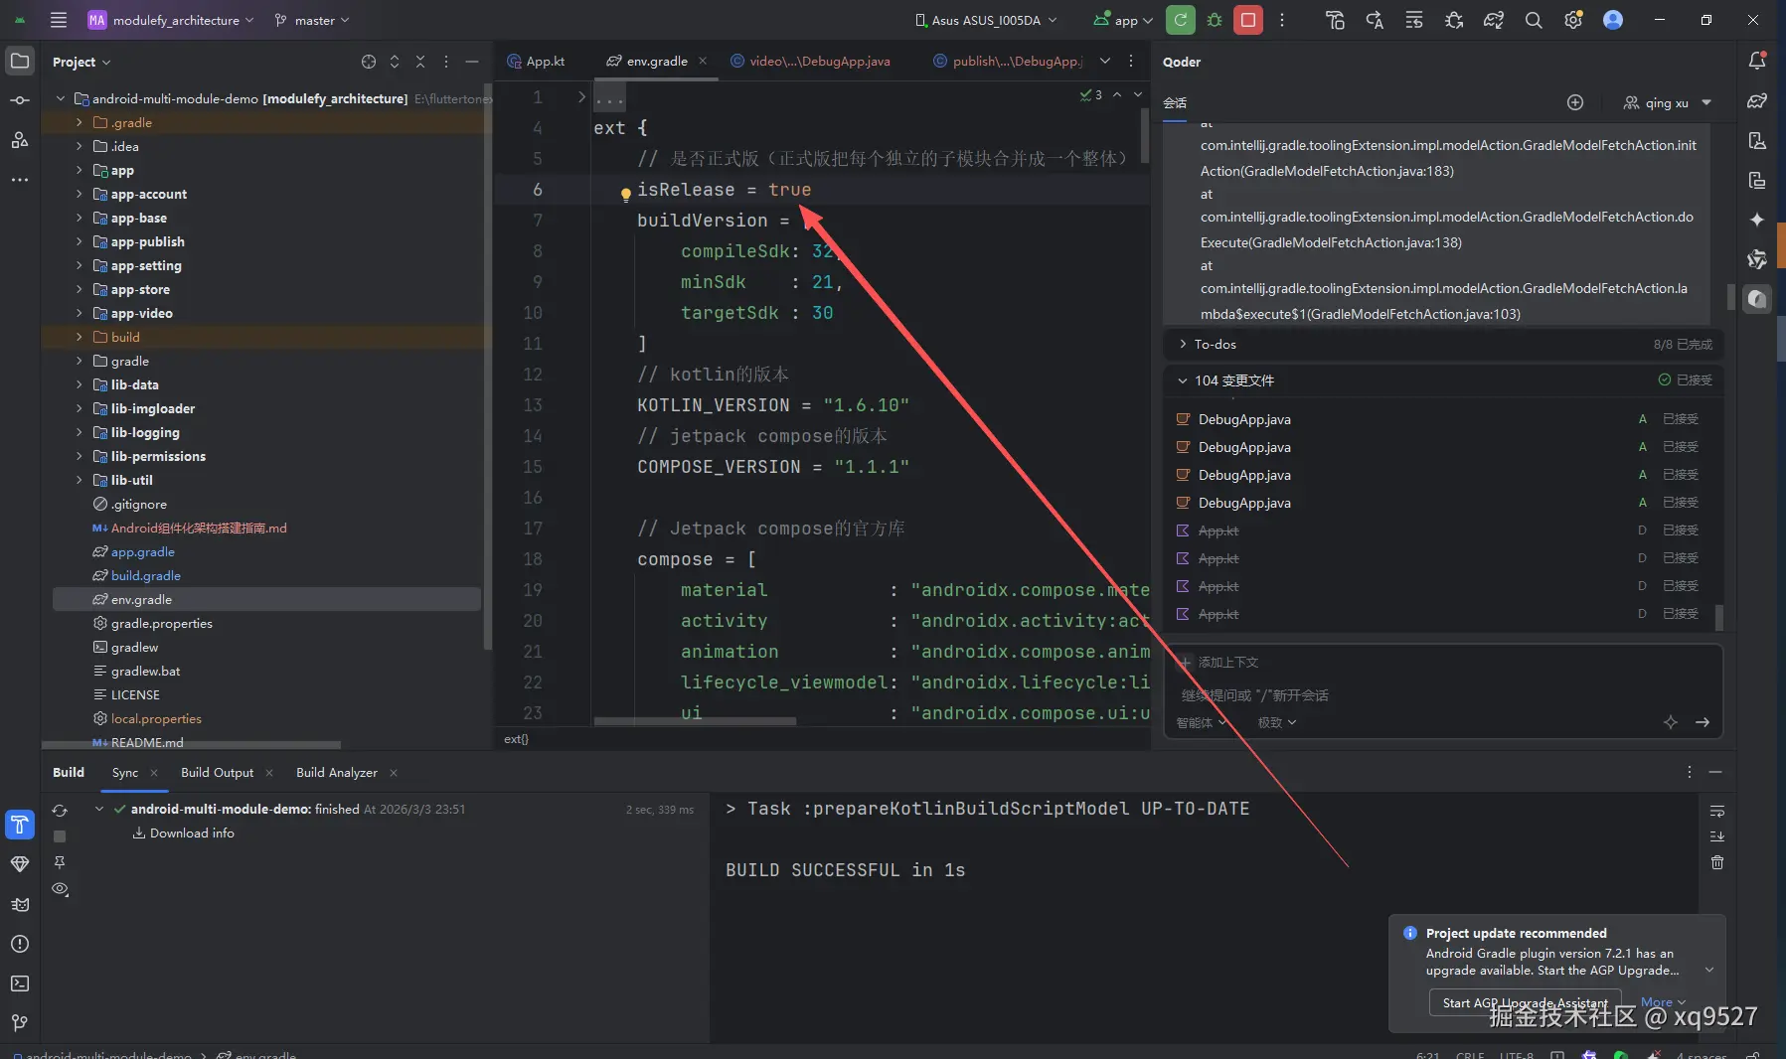1786x1059 pixels.
Task: Click the Debug bug icon in toolbar
Action: click(x=1214, y=20)
